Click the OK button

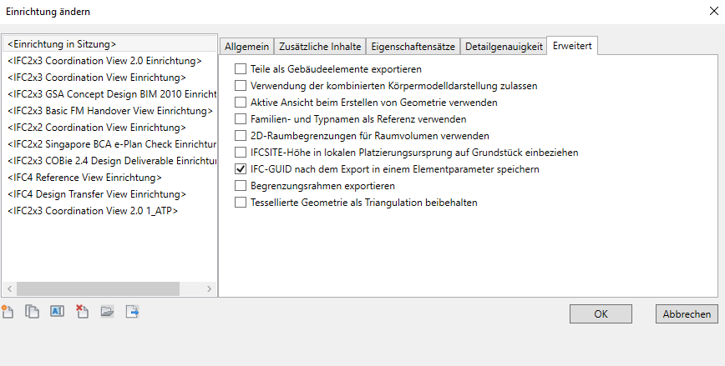(601, 314)
